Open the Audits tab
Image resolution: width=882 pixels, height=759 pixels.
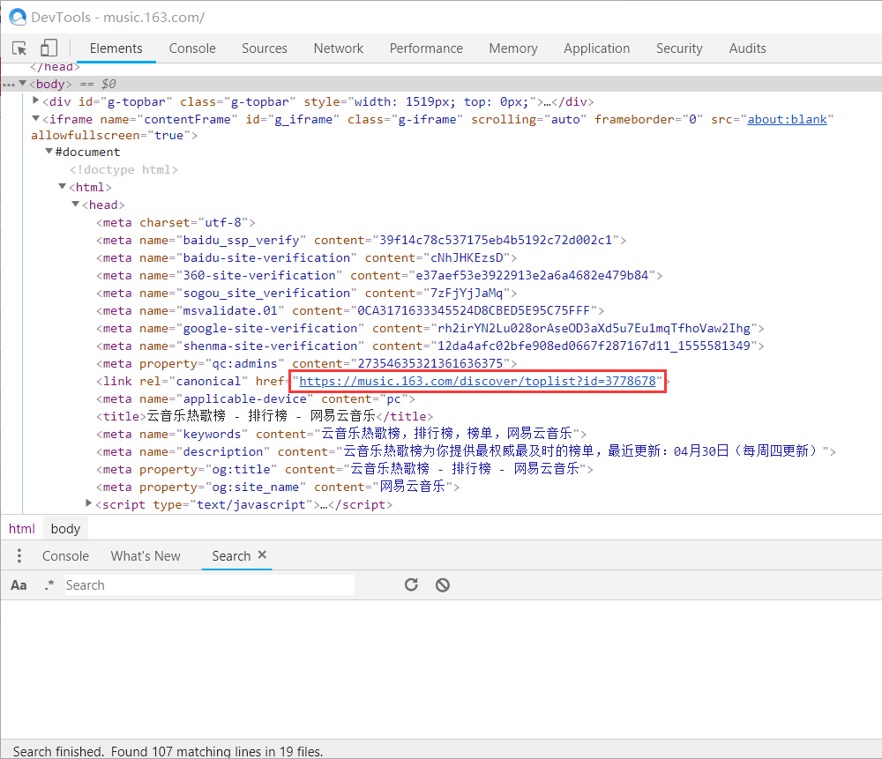point(748,48)
